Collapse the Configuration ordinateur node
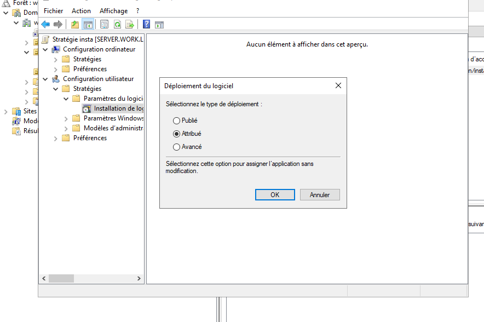484x322 pixels. (x=45, y=49)
